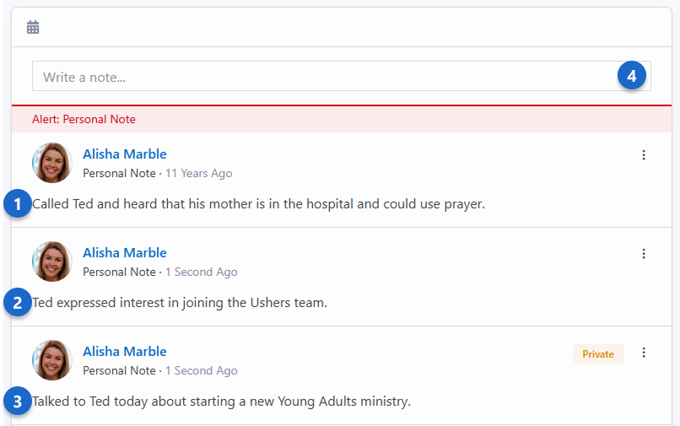Click the numbered marker 2 circle
The height and width of the screenshot is (426, 680).
[x=18, y=303]
